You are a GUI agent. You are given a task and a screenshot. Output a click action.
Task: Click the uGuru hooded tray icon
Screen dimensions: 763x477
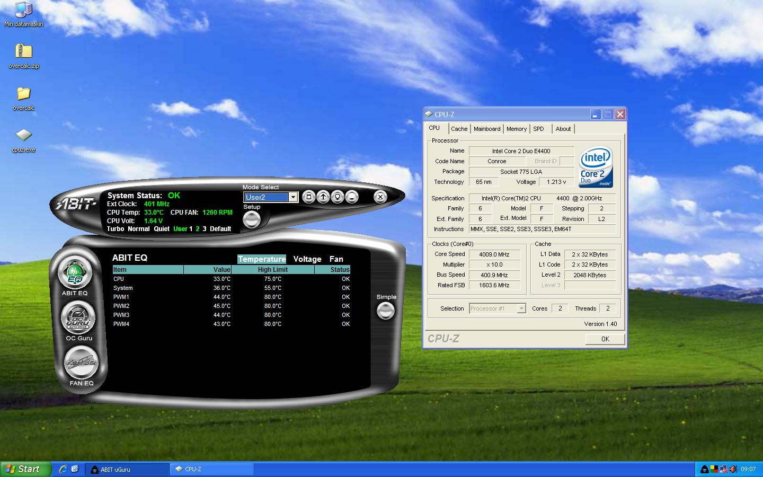[705, 469]
